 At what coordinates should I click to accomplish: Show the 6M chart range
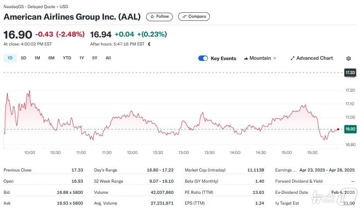tap(51, 58)
